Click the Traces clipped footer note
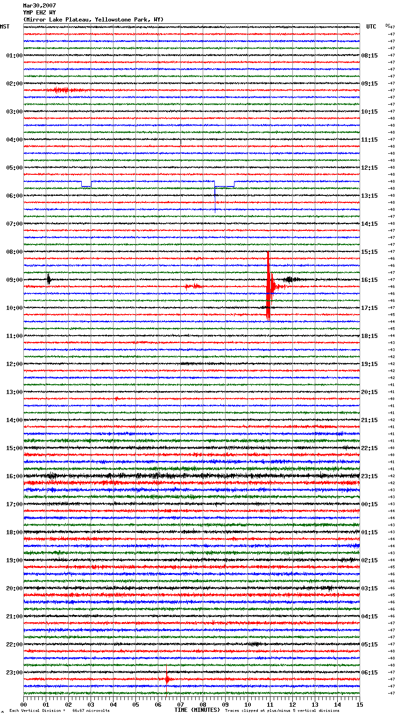Screen dimensions: 397x717 pos(282,711)
